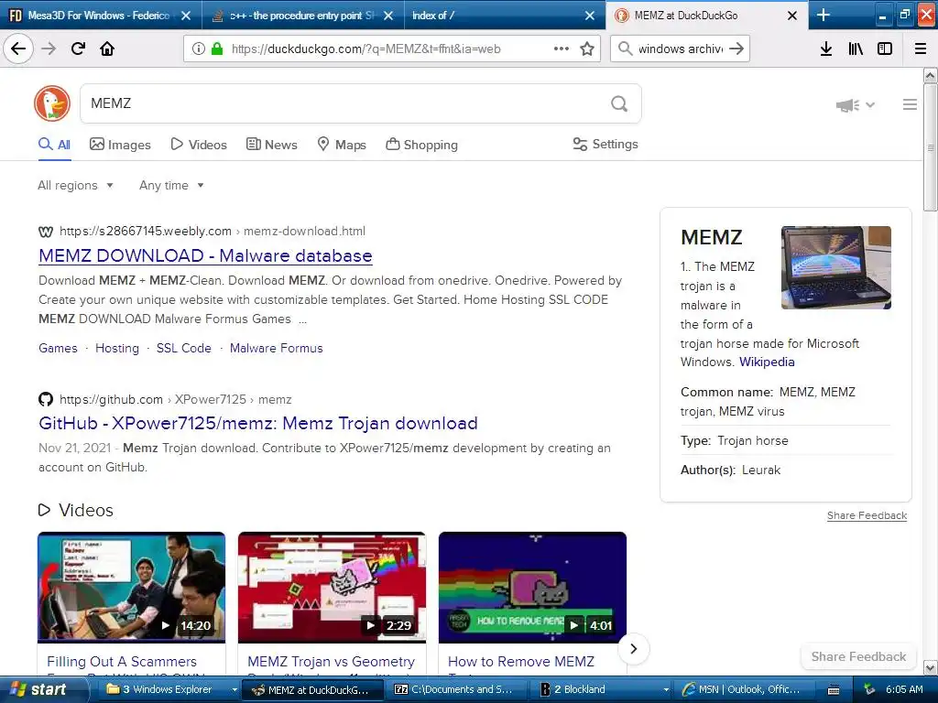Click the page vertical scrollbar thumb
This screenshot has width=938, height=703.
pyautogui.click(x=930, y=147)
